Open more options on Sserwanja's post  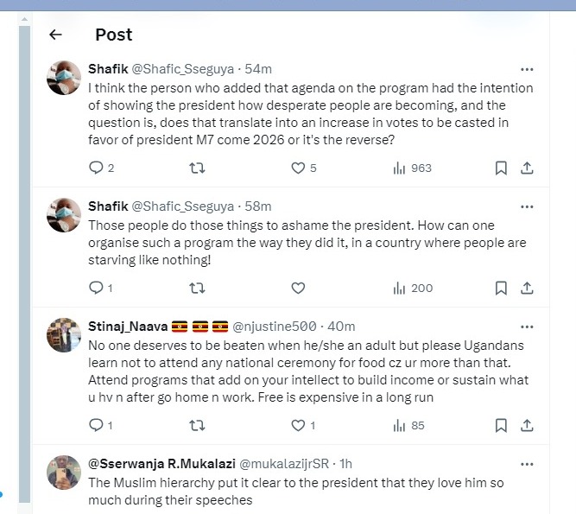526,463
